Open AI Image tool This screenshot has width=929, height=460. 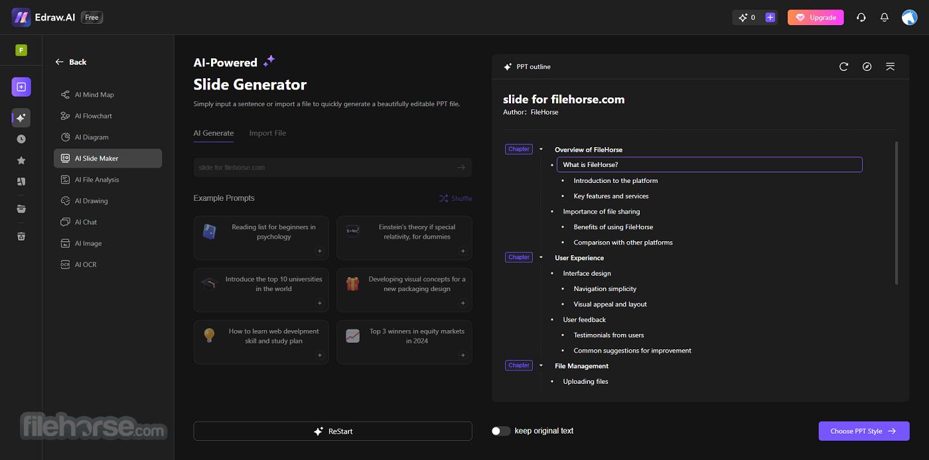(x=107, y=243)
